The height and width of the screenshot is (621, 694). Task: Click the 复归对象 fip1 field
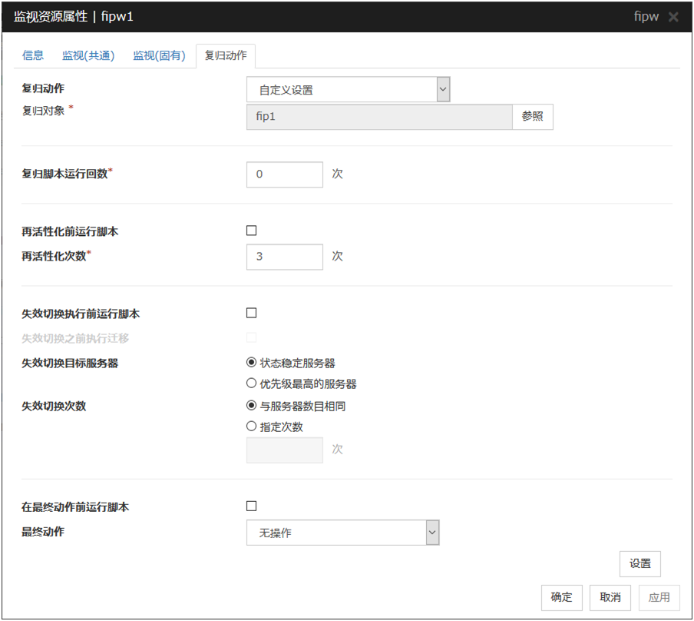coord(378,117)
